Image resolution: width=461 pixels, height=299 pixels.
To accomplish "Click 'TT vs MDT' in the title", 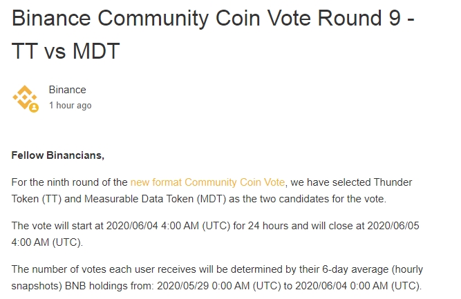I will click(66, 51).
